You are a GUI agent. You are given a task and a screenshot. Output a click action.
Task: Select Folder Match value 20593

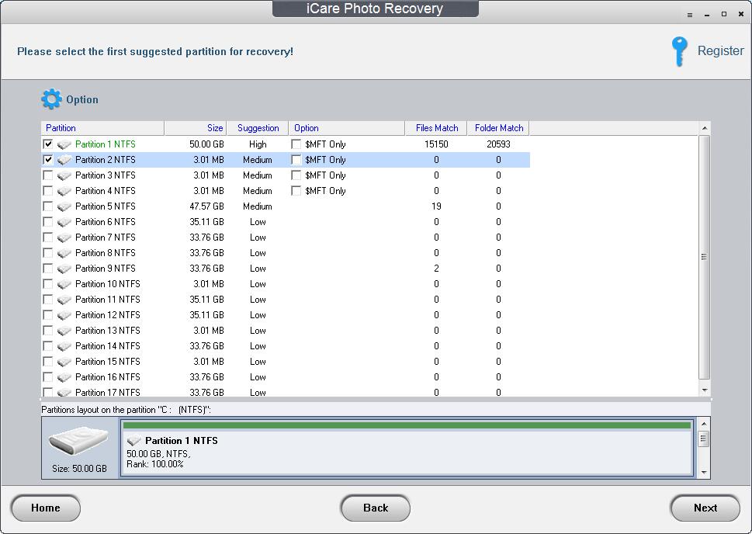(498, 144)
